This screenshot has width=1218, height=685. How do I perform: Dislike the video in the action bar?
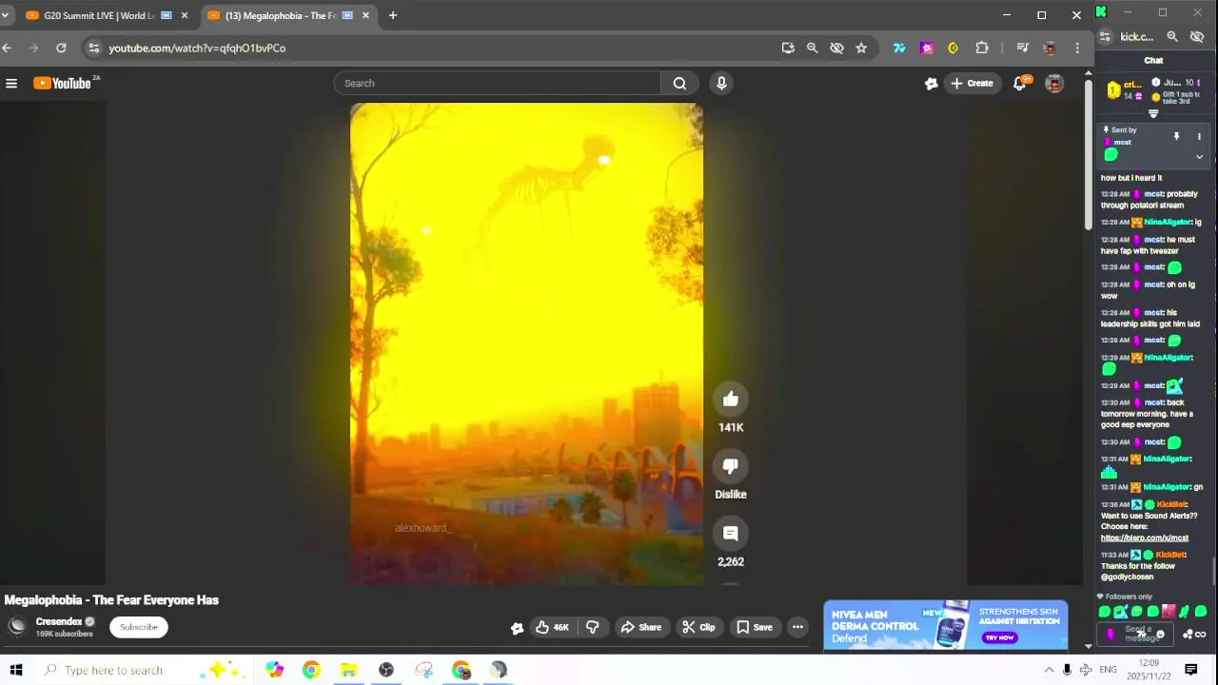tap(592, 627)
